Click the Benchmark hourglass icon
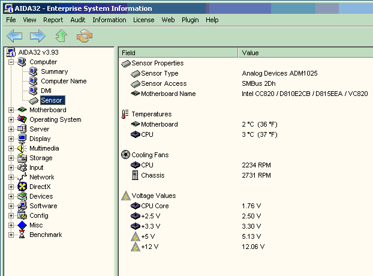This screenshot has height=276, width=373. point(22,235)
